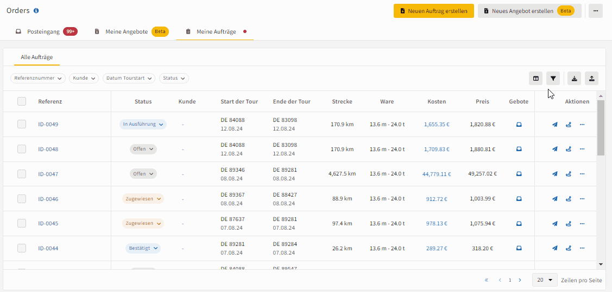
Task: Select all orders with header checkbox
Action: pos(22,101)
